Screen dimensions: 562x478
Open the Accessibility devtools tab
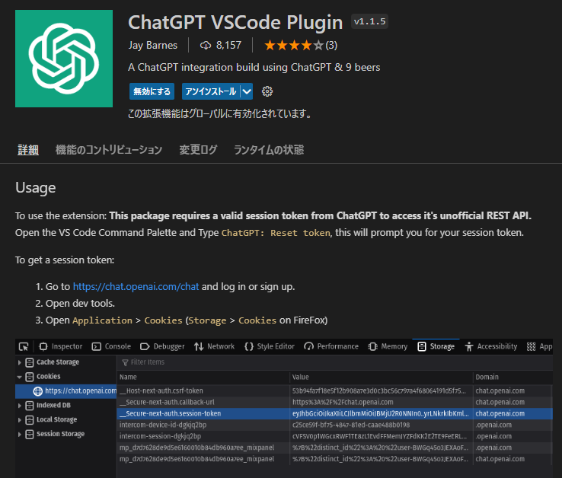tap(491, 346)
